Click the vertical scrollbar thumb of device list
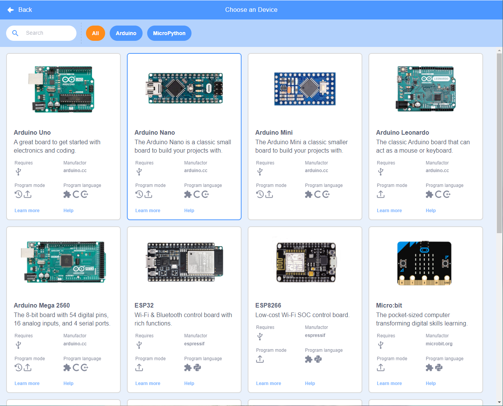503x406 pixels. tap(500, 143)
